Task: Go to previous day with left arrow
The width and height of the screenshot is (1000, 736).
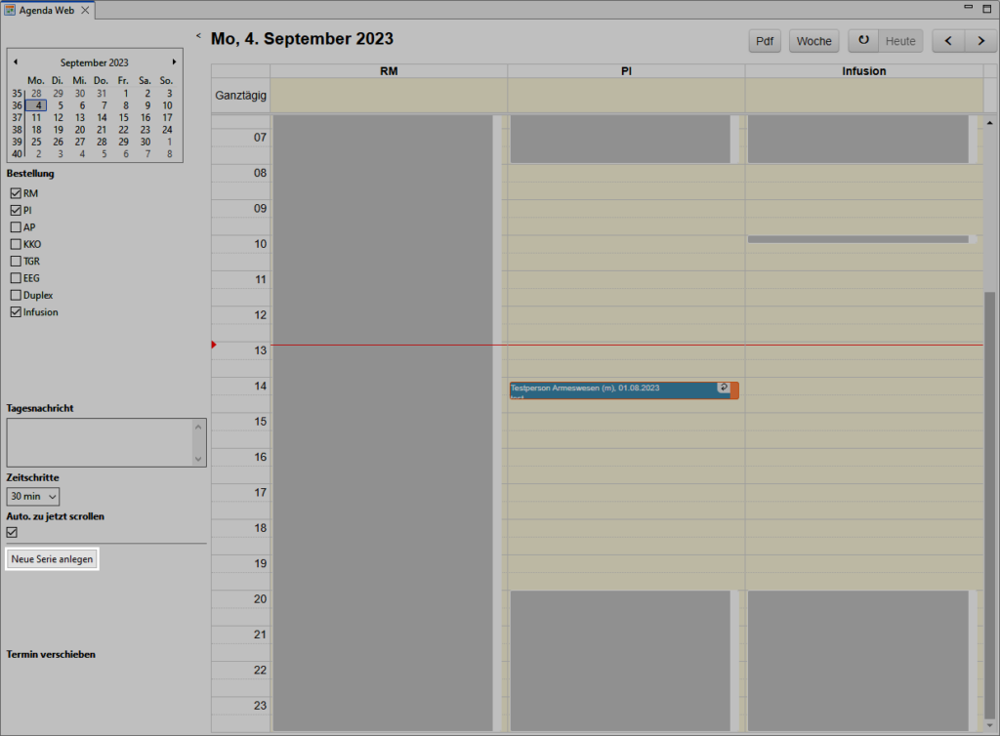Action: click(949, 41)
